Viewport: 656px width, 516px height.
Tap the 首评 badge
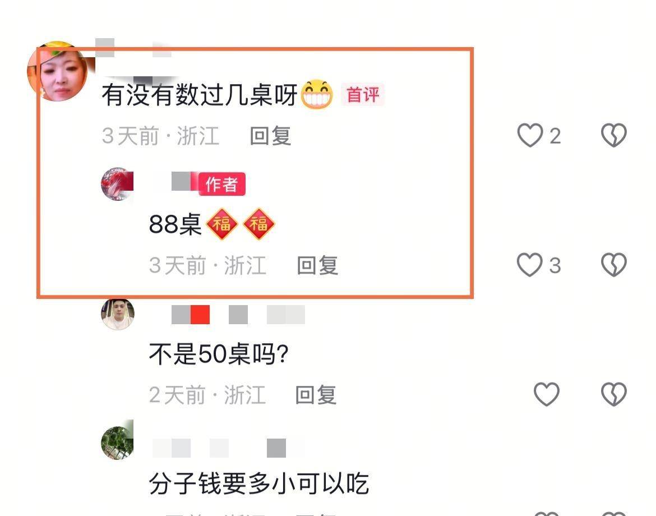coord(363,95)
